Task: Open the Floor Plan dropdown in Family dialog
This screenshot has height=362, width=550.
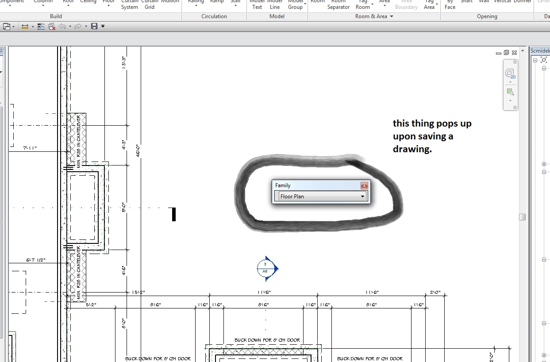Action: [362, 196]
